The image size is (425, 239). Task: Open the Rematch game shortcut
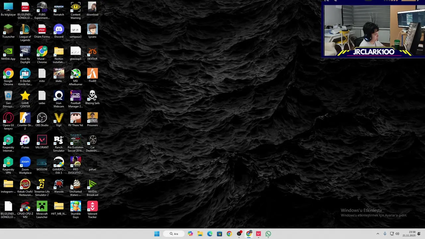pos(59,9)
